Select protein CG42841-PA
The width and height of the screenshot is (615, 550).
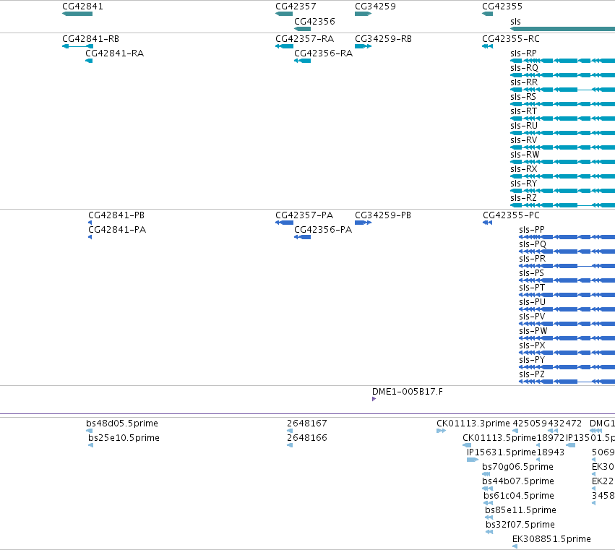[90, 237]
